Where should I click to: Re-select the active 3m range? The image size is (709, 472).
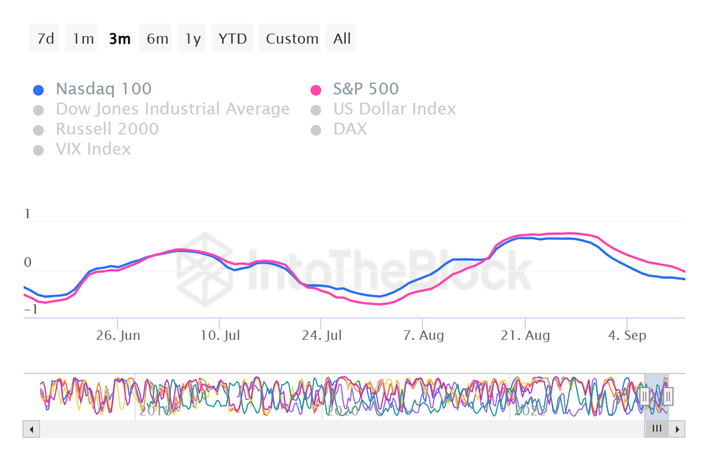(x=119, y=38)
